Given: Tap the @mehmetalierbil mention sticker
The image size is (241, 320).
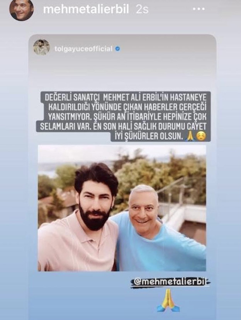Looking at the screenshot, I should click(170, 282).
